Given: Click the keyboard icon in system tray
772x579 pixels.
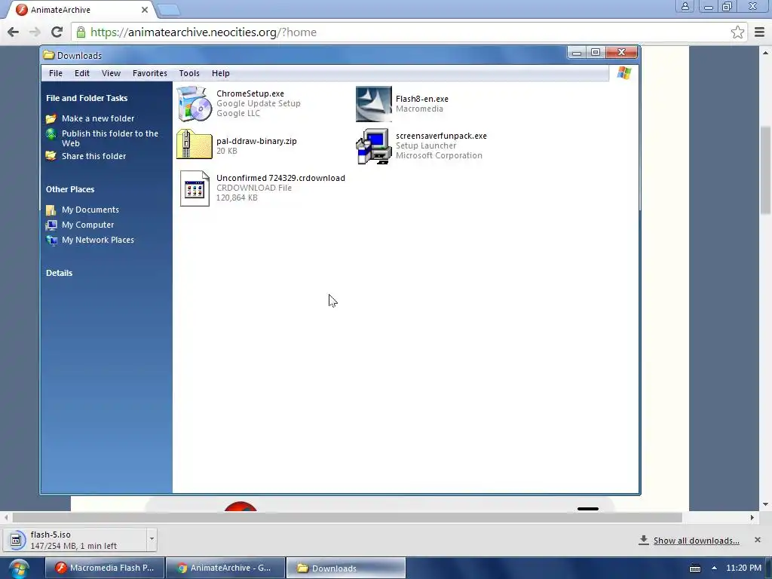Looking at the screenshot, I should pyautogui.click(x=694, y=568).
